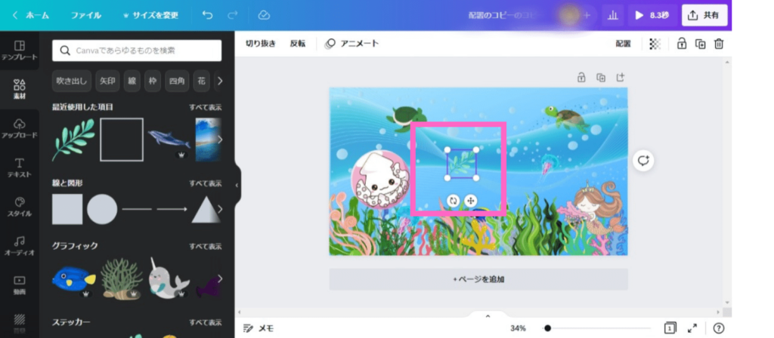Open the transparency checkerboard icon
Viewport: 774px width, 338px height.
coord(655,43)
